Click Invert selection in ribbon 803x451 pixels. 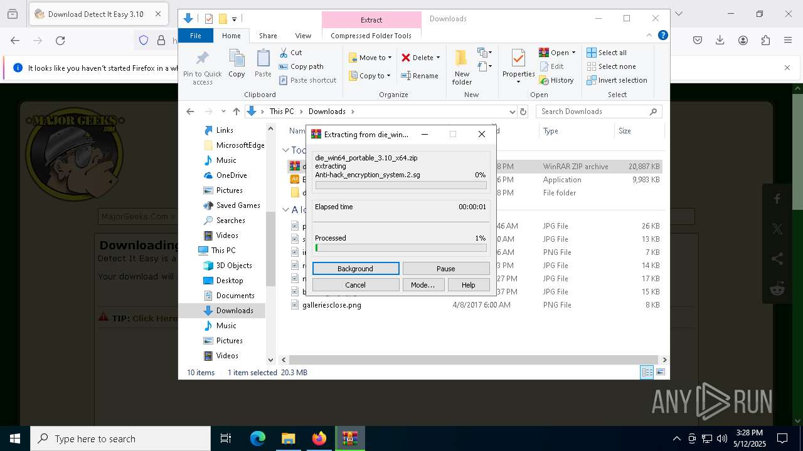coord(617,80)
